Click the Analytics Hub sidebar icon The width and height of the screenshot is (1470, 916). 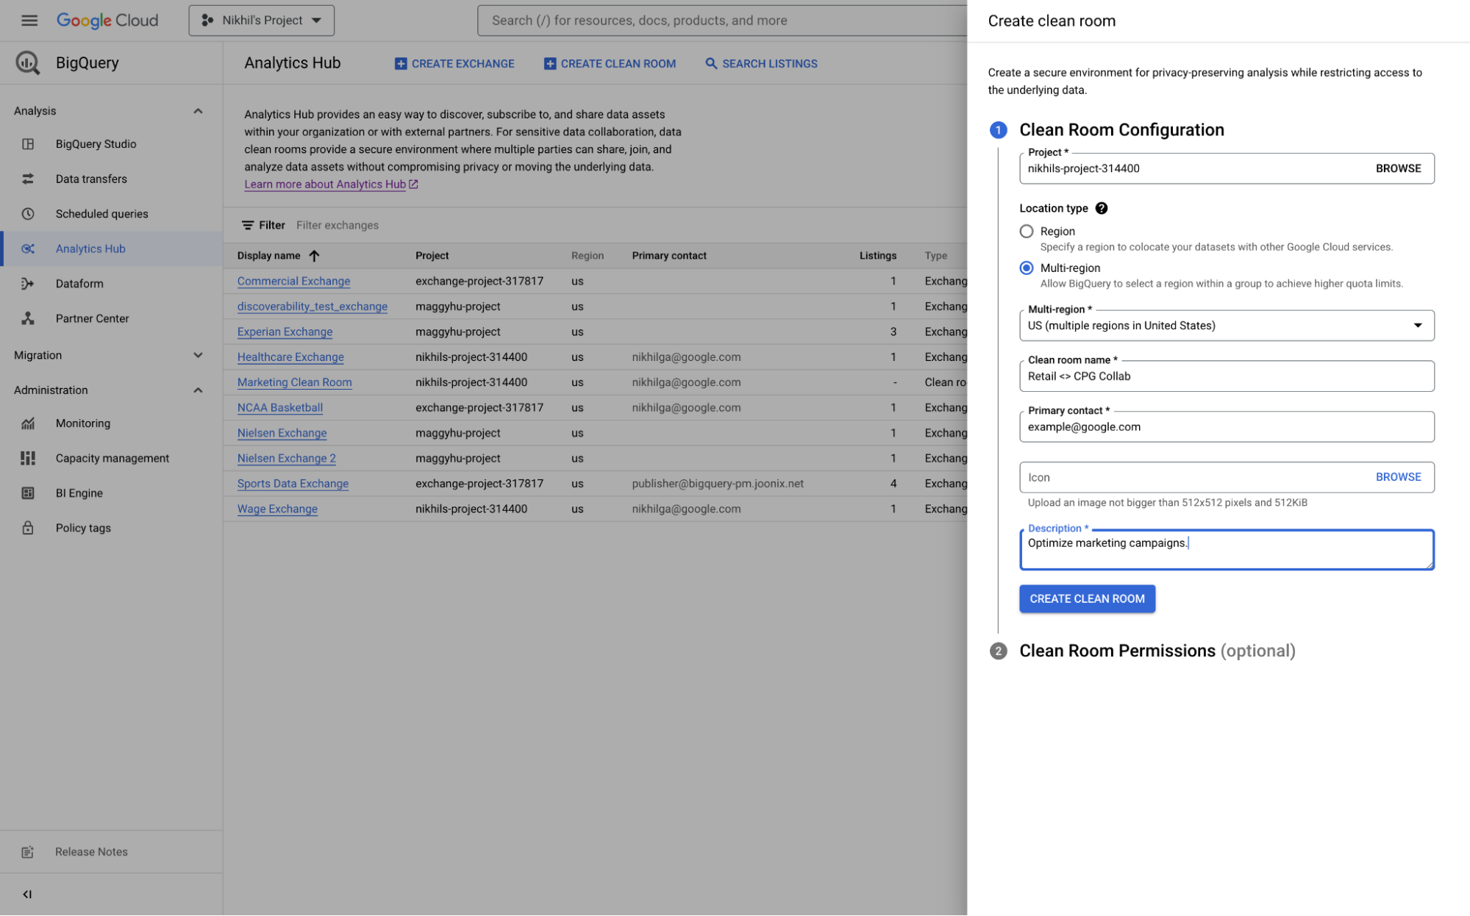28,248
